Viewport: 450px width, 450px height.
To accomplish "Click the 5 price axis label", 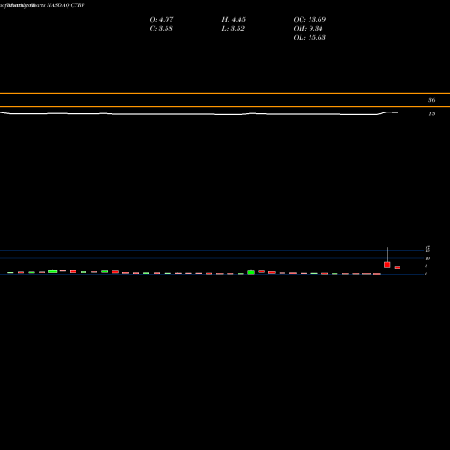I will coord(426,266).
